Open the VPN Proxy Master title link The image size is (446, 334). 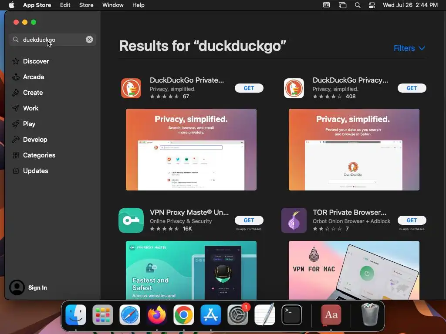[x=189, y=212]
